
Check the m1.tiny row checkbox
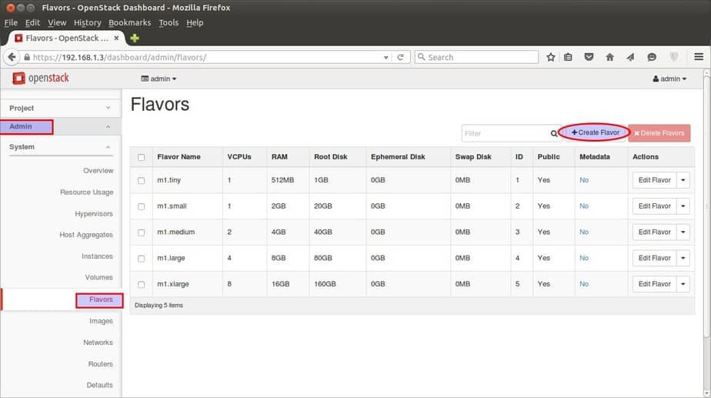point(142,181)
